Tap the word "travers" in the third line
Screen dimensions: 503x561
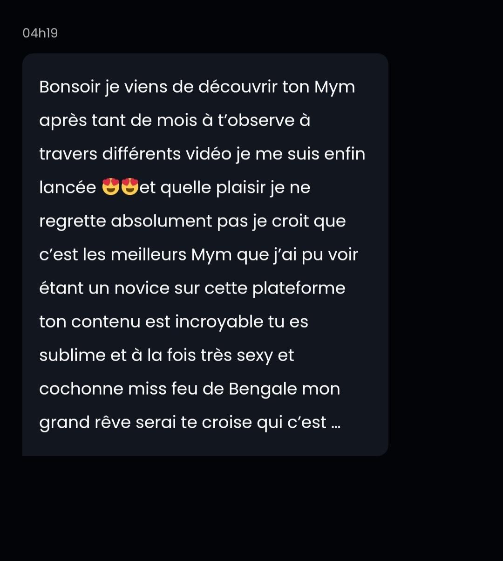pyautogui.click(x=68, y=154)
